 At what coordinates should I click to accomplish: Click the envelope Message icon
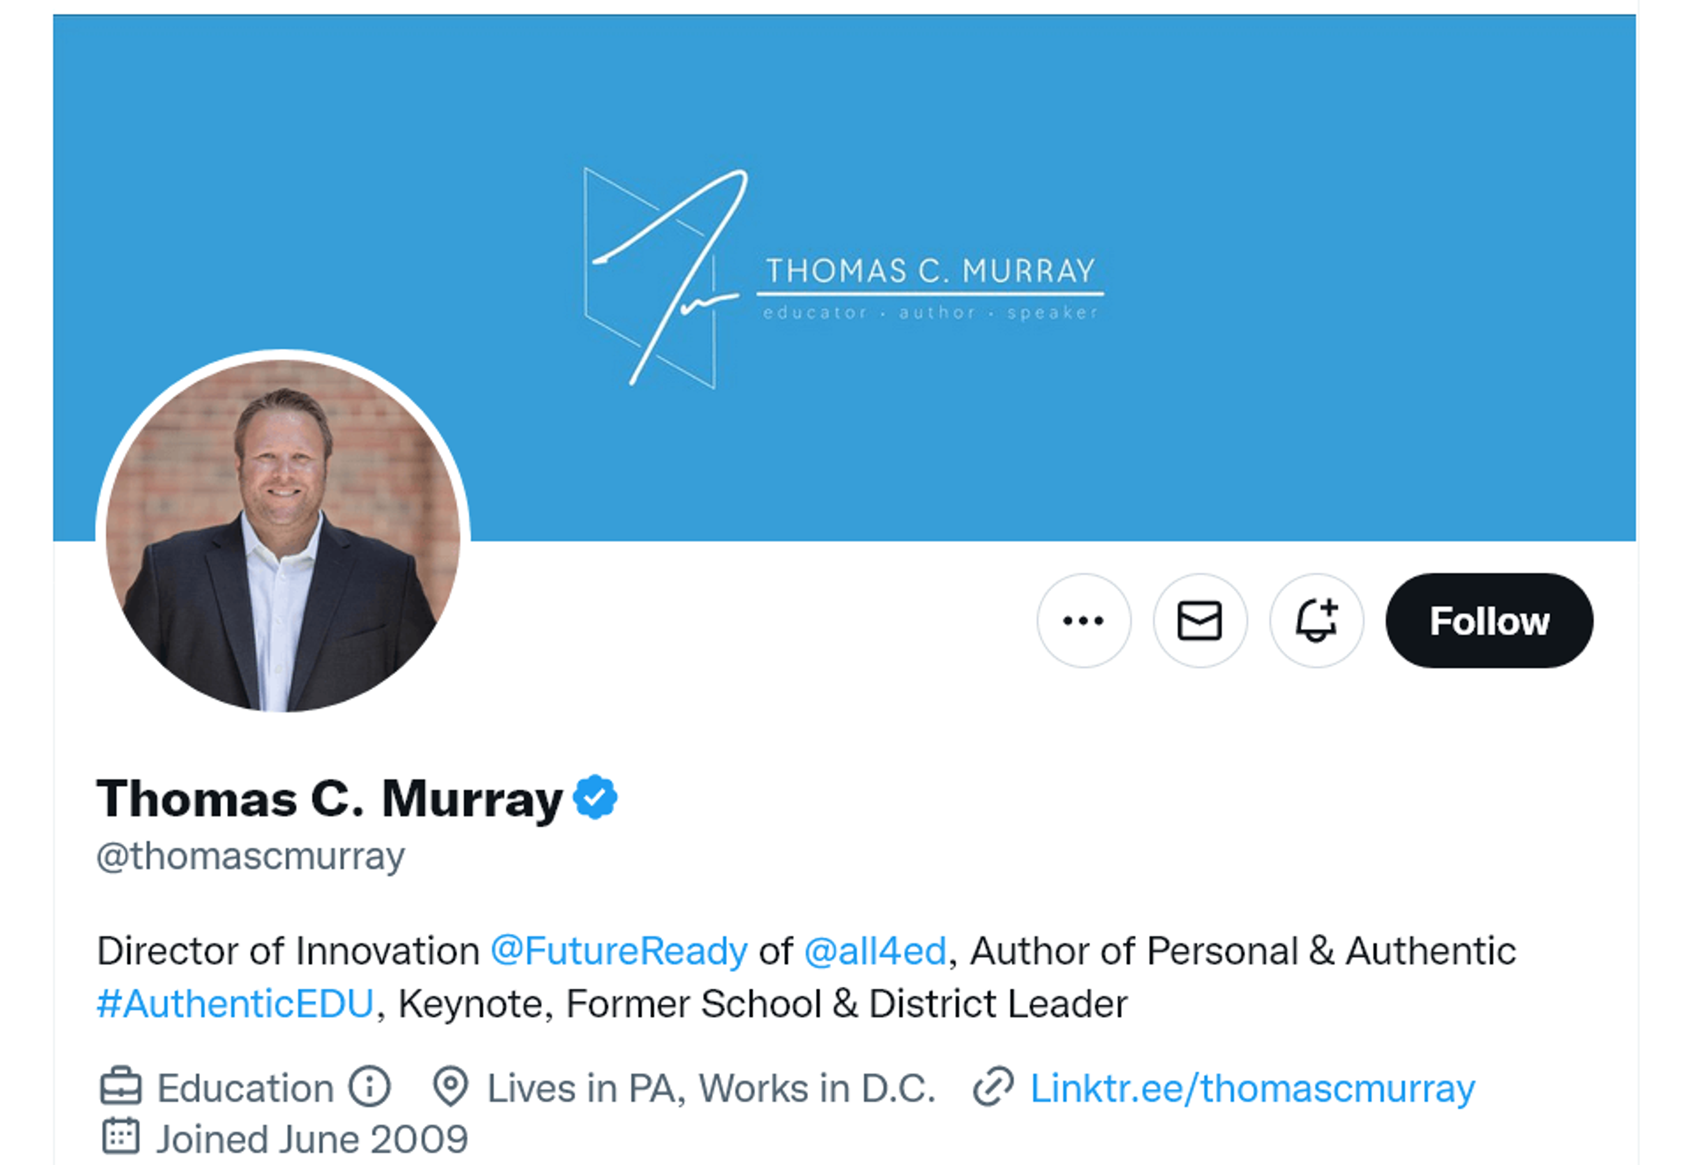[1200, 621]
